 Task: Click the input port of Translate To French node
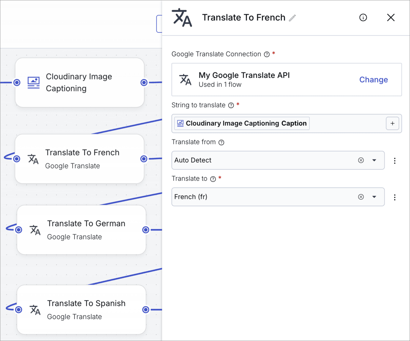tap(17, 159)
